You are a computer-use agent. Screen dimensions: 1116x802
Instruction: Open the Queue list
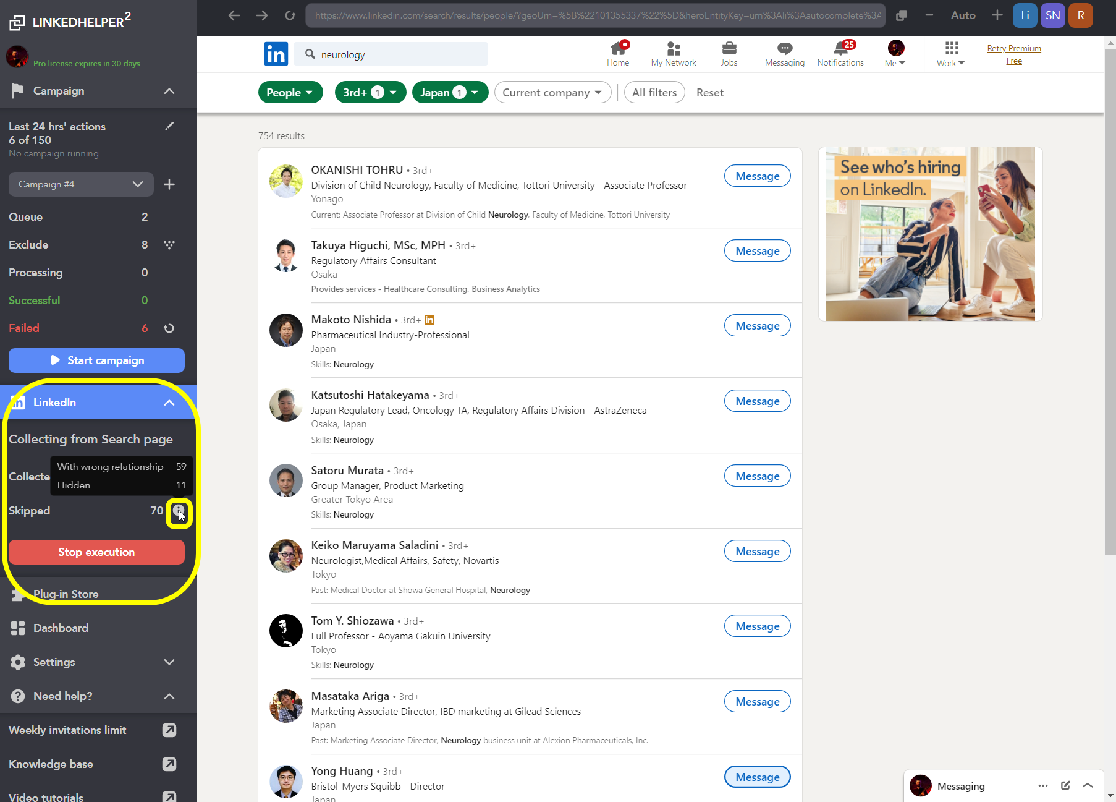click(78, 217)
